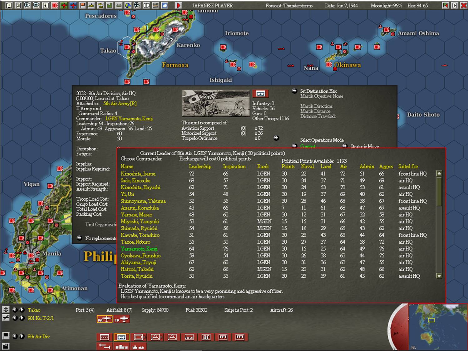This screenshot has width=468, height=351.
Task: Click the 'C' icon in top-right corner
Action: click(455, 5)
